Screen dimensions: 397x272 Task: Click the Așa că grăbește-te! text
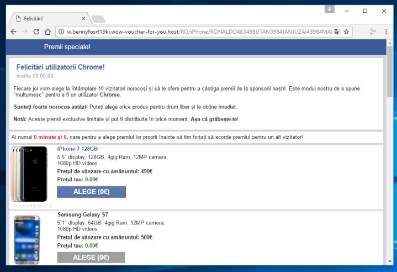tap(214, 119)
